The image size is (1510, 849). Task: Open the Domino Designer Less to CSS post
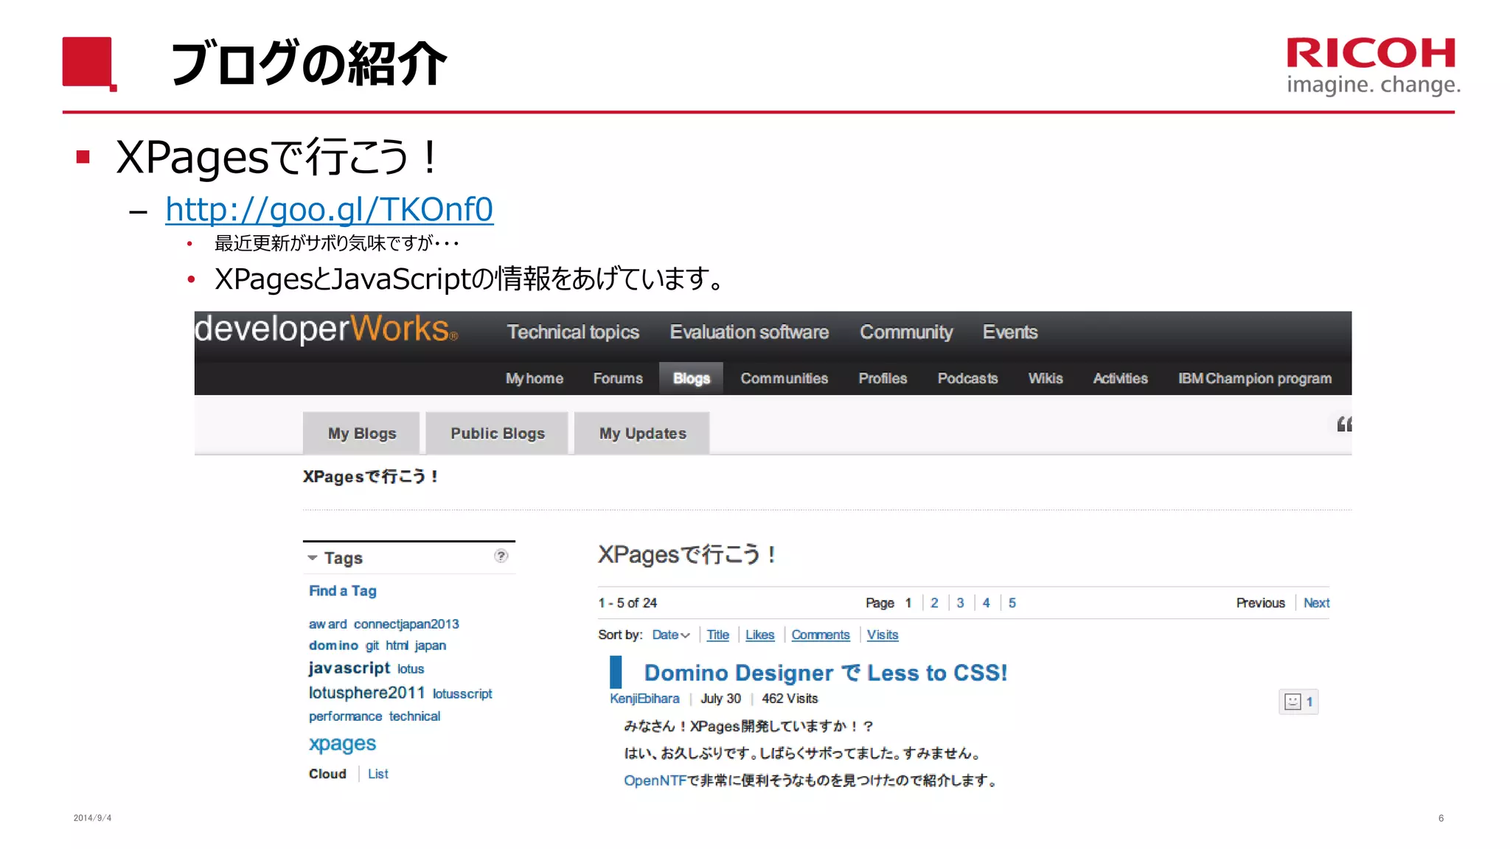tap(826, 673)
